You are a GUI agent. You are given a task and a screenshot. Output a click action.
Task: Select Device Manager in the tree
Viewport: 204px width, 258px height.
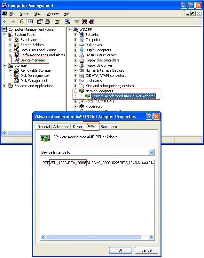(x=33, y=60)
